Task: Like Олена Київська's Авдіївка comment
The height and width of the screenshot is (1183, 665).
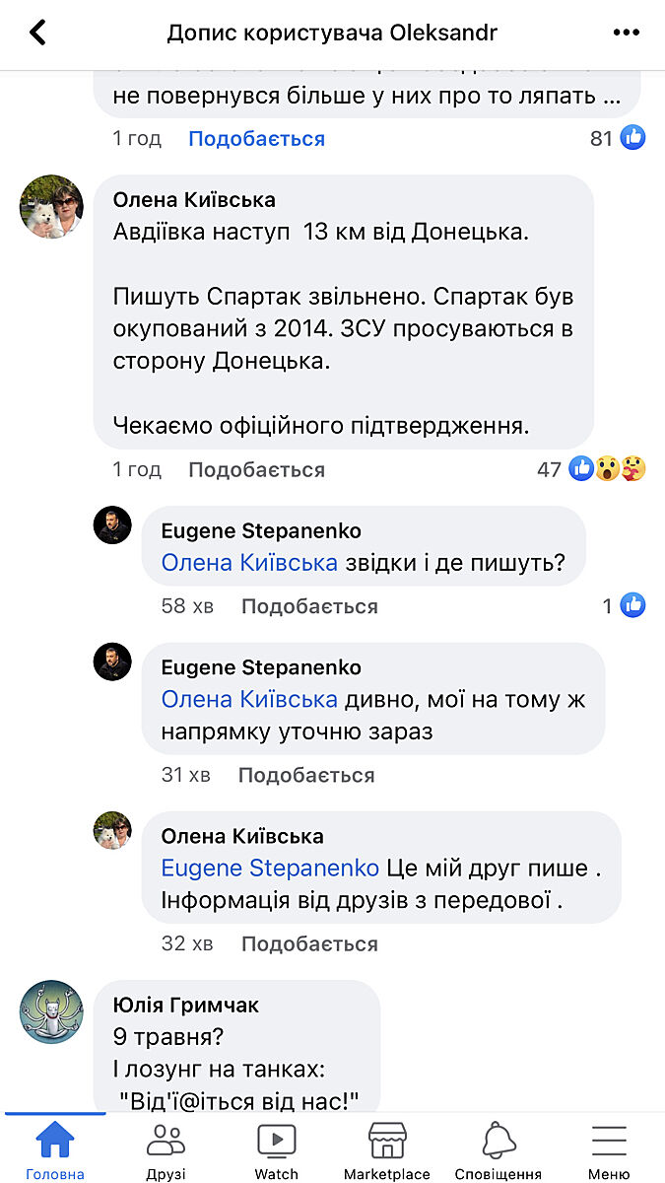Action: click(x=256, y=470)
